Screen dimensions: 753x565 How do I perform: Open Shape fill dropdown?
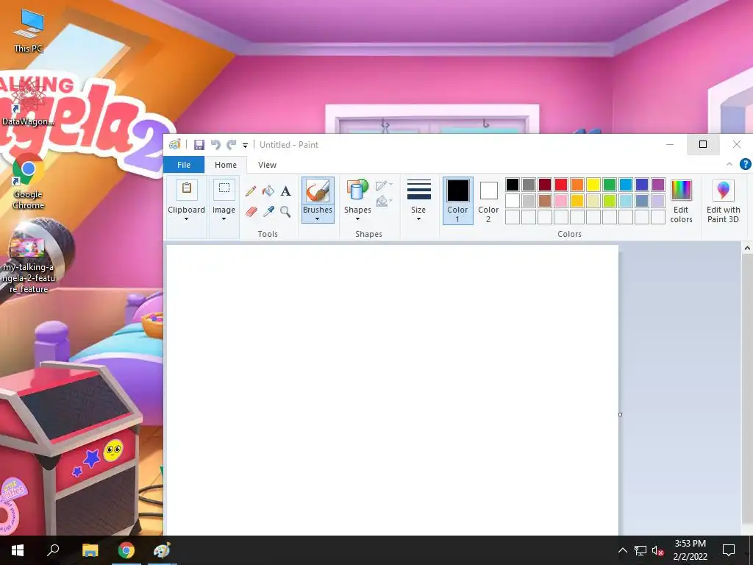pos(384,201)
